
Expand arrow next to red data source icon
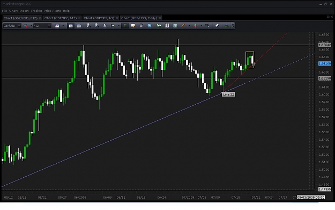point(31,26)
